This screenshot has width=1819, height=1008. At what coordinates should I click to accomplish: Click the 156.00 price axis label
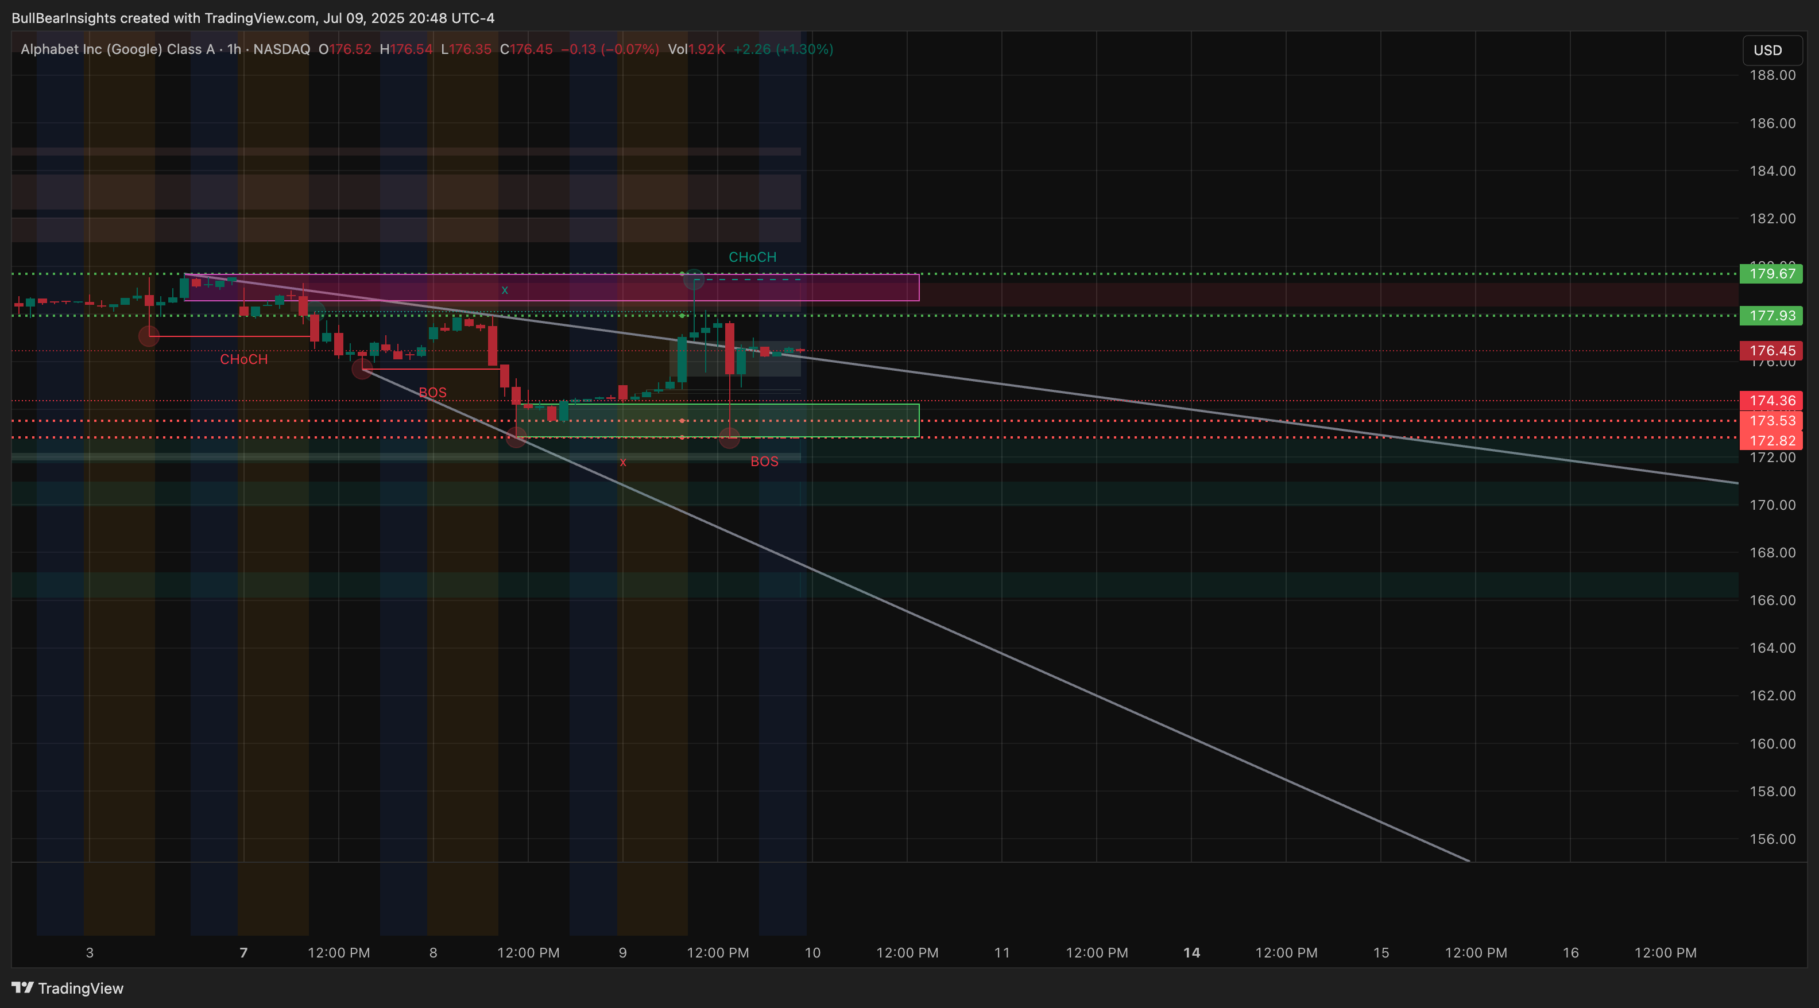click(1772, 839)
